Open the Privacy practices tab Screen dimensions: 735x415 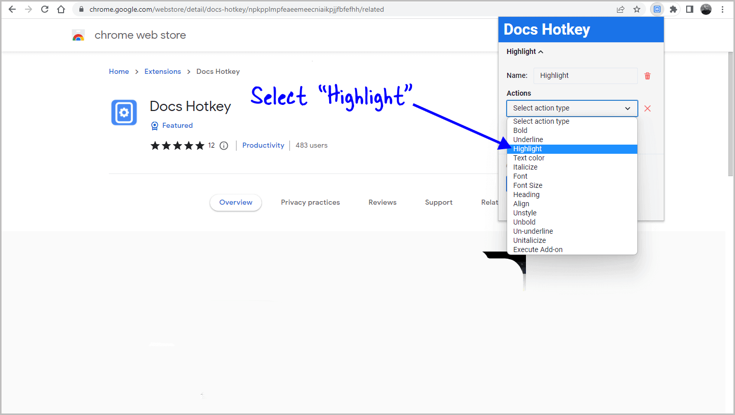310,202
